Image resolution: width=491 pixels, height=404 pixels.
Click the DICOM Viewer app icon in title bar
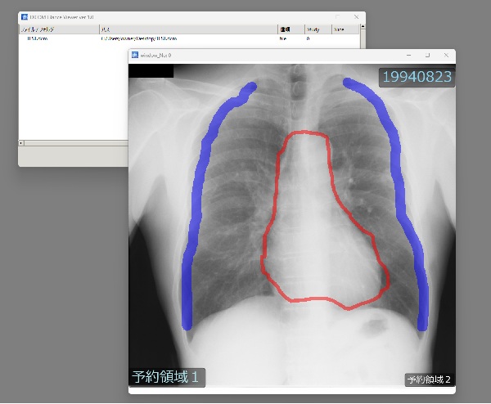point(25,16)
